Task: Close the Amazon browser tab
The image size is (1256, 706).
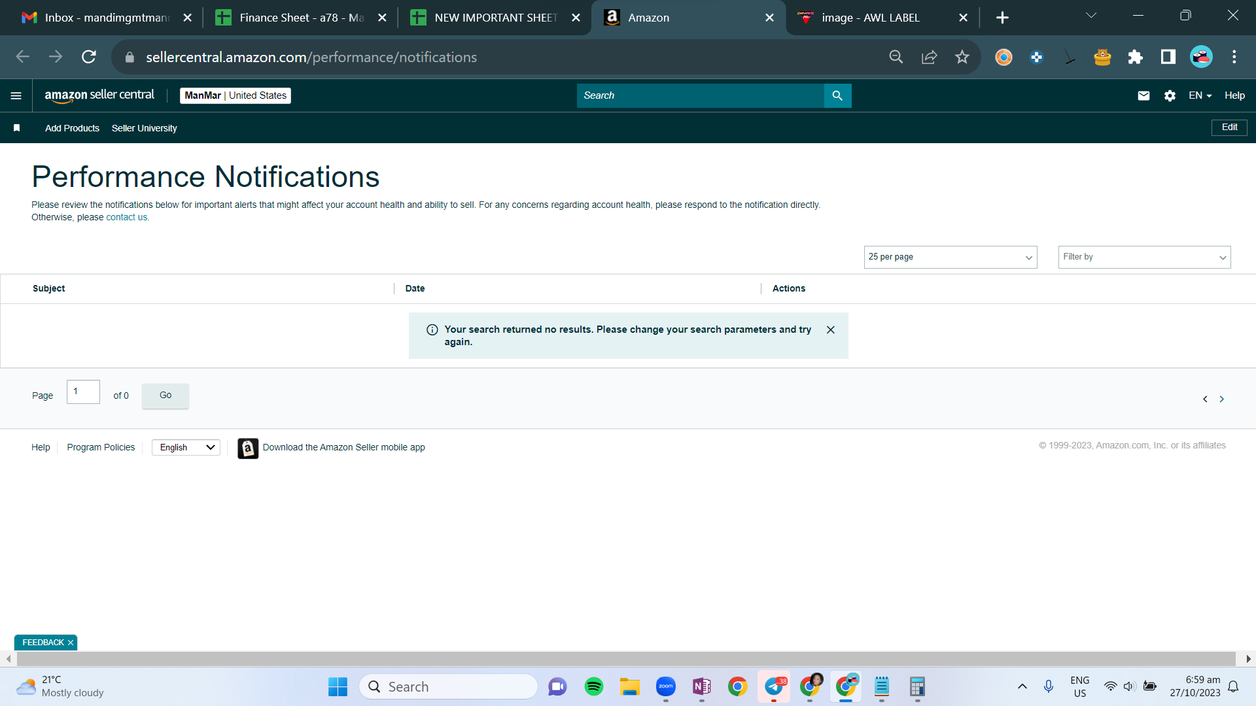Action: [770, 18]
